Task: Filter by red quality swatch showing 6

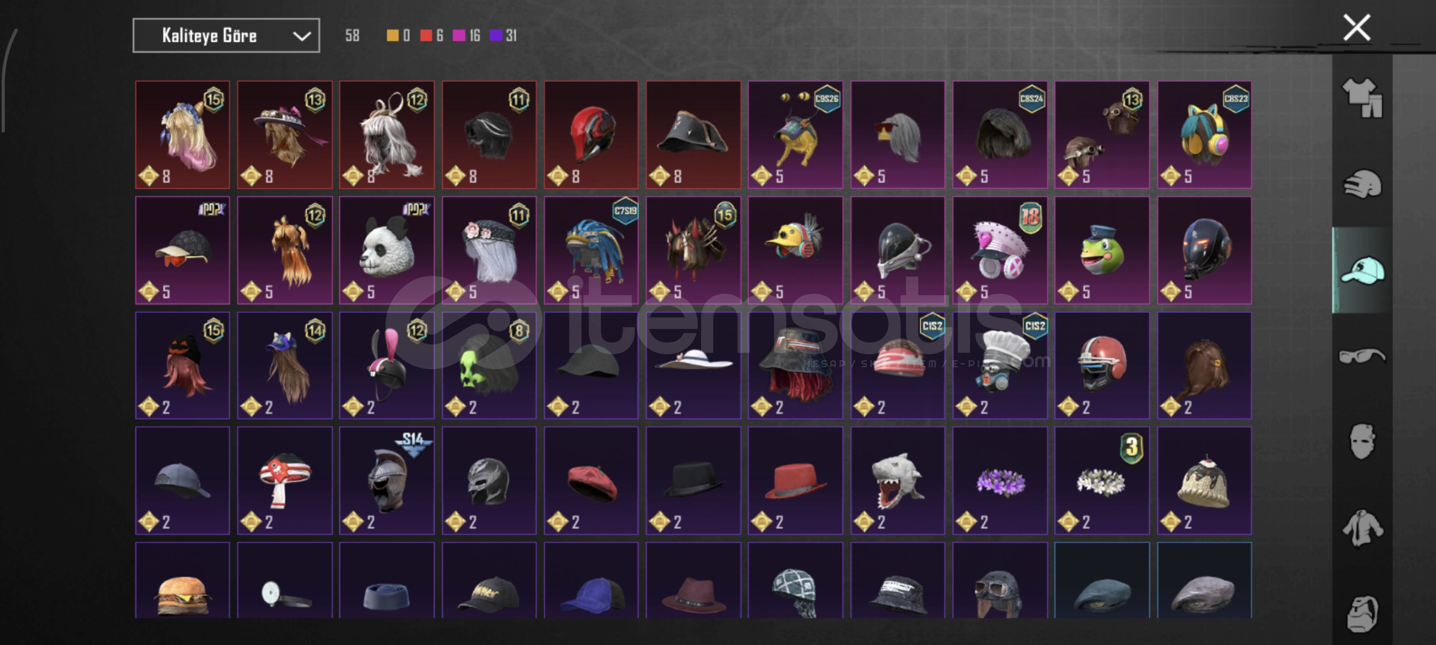Action: point(431,36)
